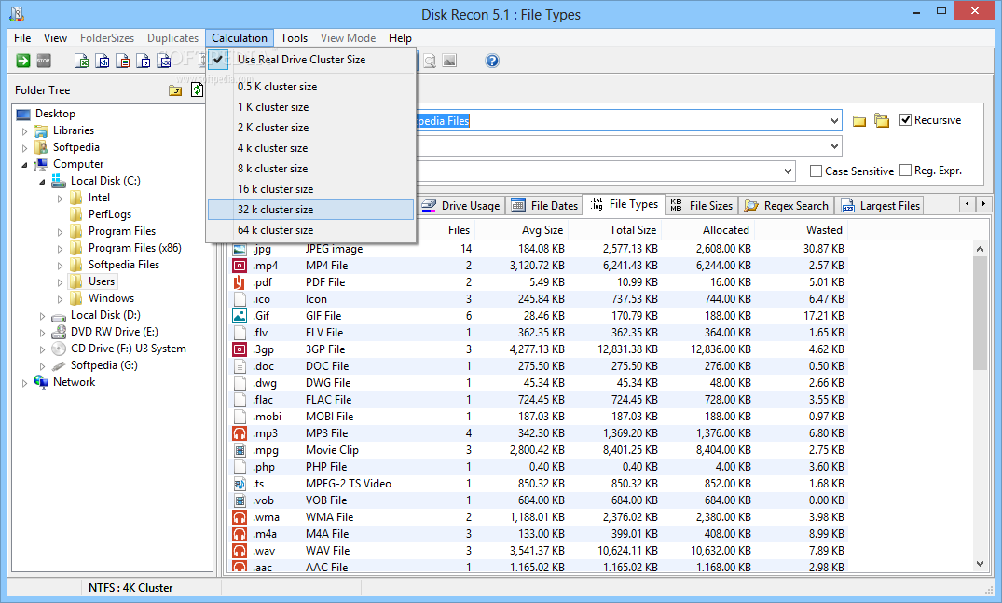The image size is (1002, 603).
Task: Click the Export to Excel toolbar icon
Action: coord(82,61)
